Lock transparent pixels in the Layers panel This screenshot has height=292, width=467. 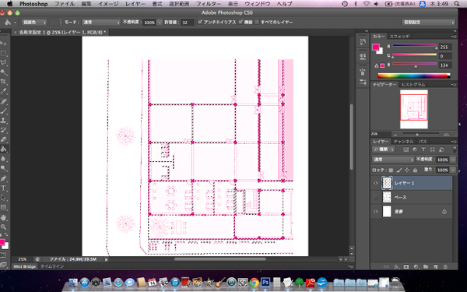coord(391,170)
